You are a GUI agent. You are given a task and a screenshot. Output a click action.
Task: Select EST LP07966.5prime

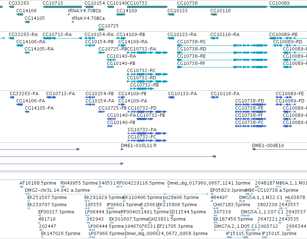click(x=106, y=234)
